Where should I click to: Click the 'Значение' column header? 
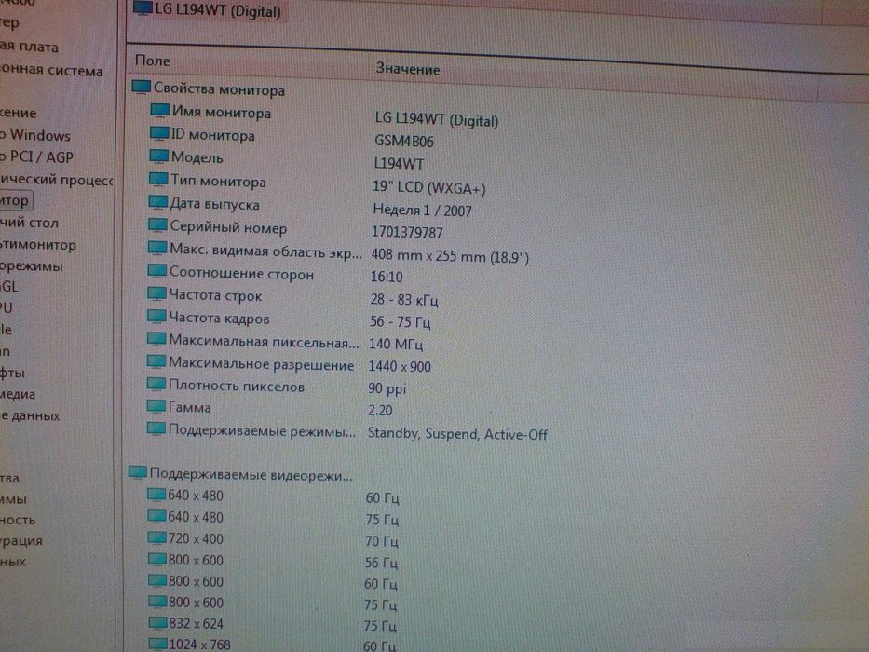pyautogui.click(x=408, y=69)
